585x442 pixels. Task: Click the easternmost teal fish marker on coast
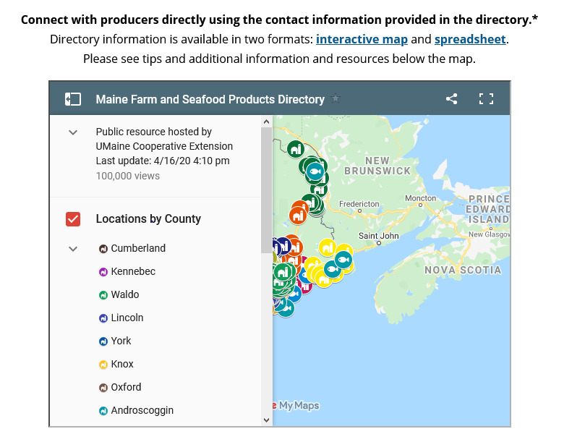pos(343,260)
